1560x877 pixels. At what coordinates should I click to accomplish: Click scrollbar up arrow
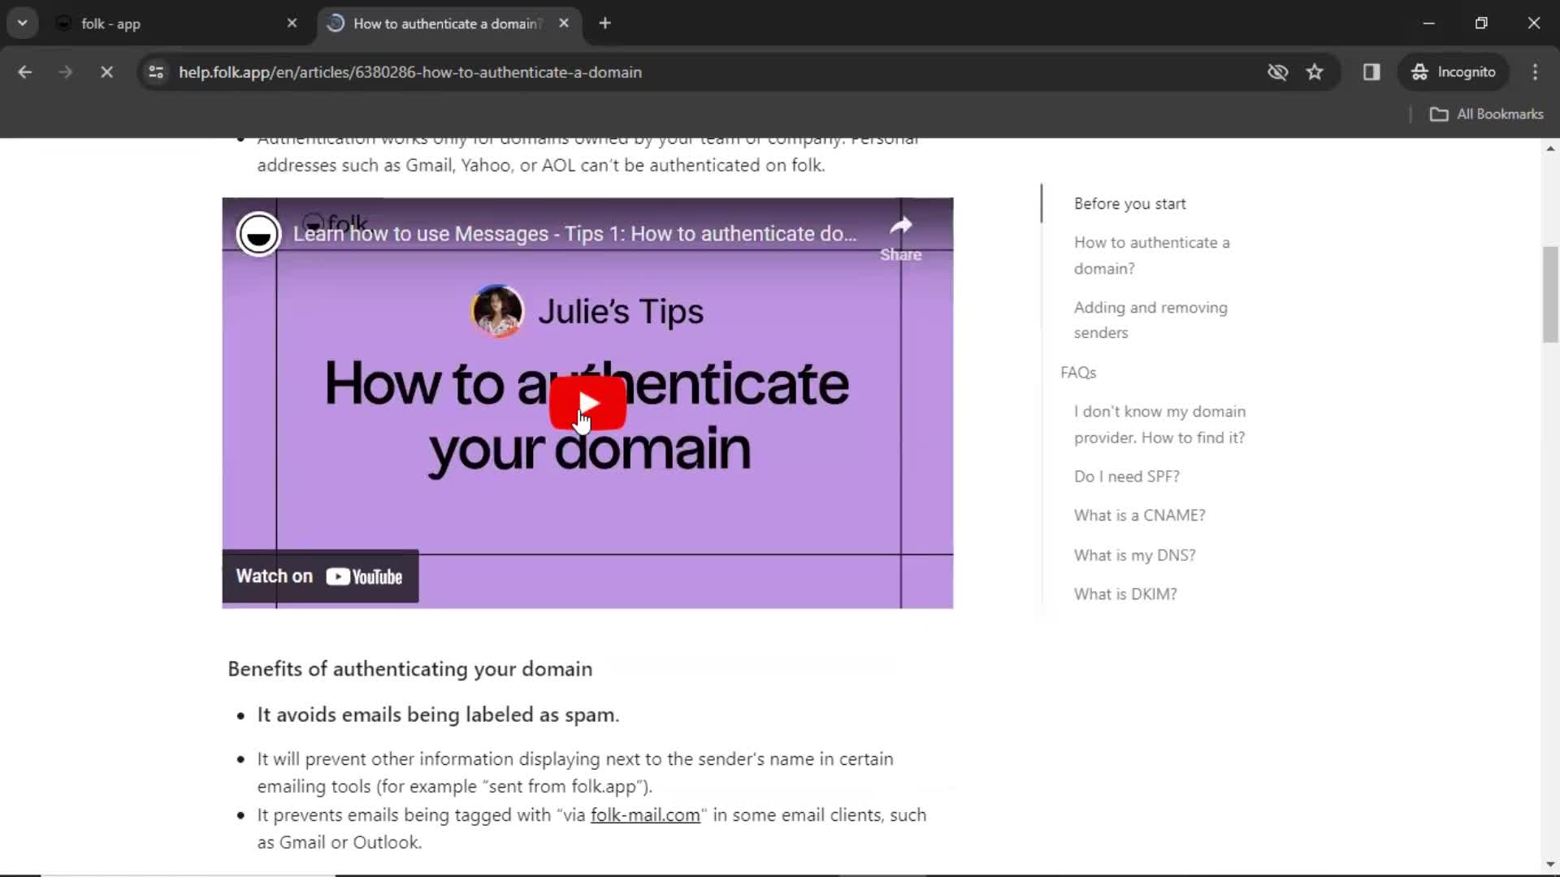point(1550,149)
